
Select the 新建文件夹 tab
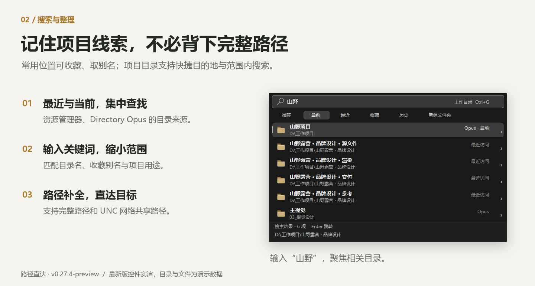point(440,115)
